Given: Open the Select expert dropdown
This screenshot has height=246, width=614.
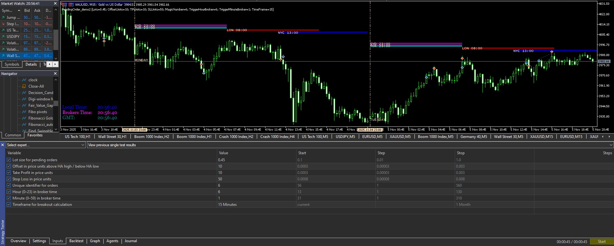Looking at the screenshot, I should pyautogui.click(x=83, y=145).
